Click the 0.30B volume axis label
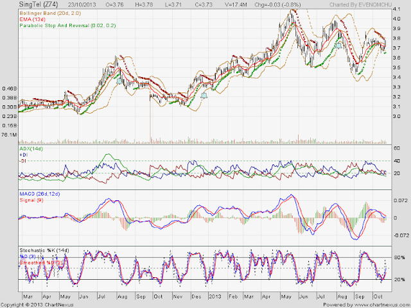 coord(10,107)
